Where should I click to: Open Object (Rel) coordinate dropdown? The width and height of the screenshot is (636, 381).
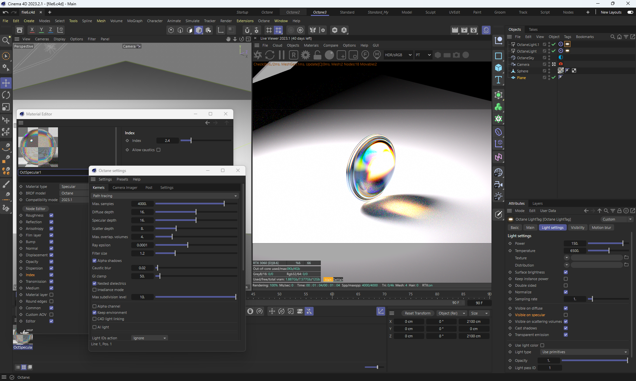[452, 313]
